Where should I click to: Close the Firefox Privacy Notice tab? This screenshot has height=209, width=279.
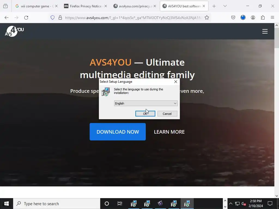(x=106, y=6)
